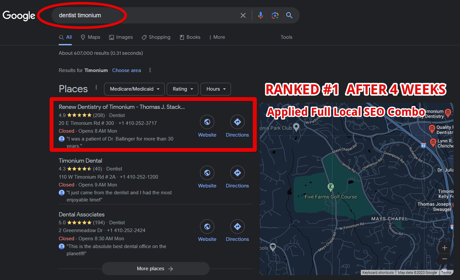Image resolution: width=460 pixels, height=280 pixels.
Task: Click the Renew Dentistry patient review snippet
Action: 120,142
